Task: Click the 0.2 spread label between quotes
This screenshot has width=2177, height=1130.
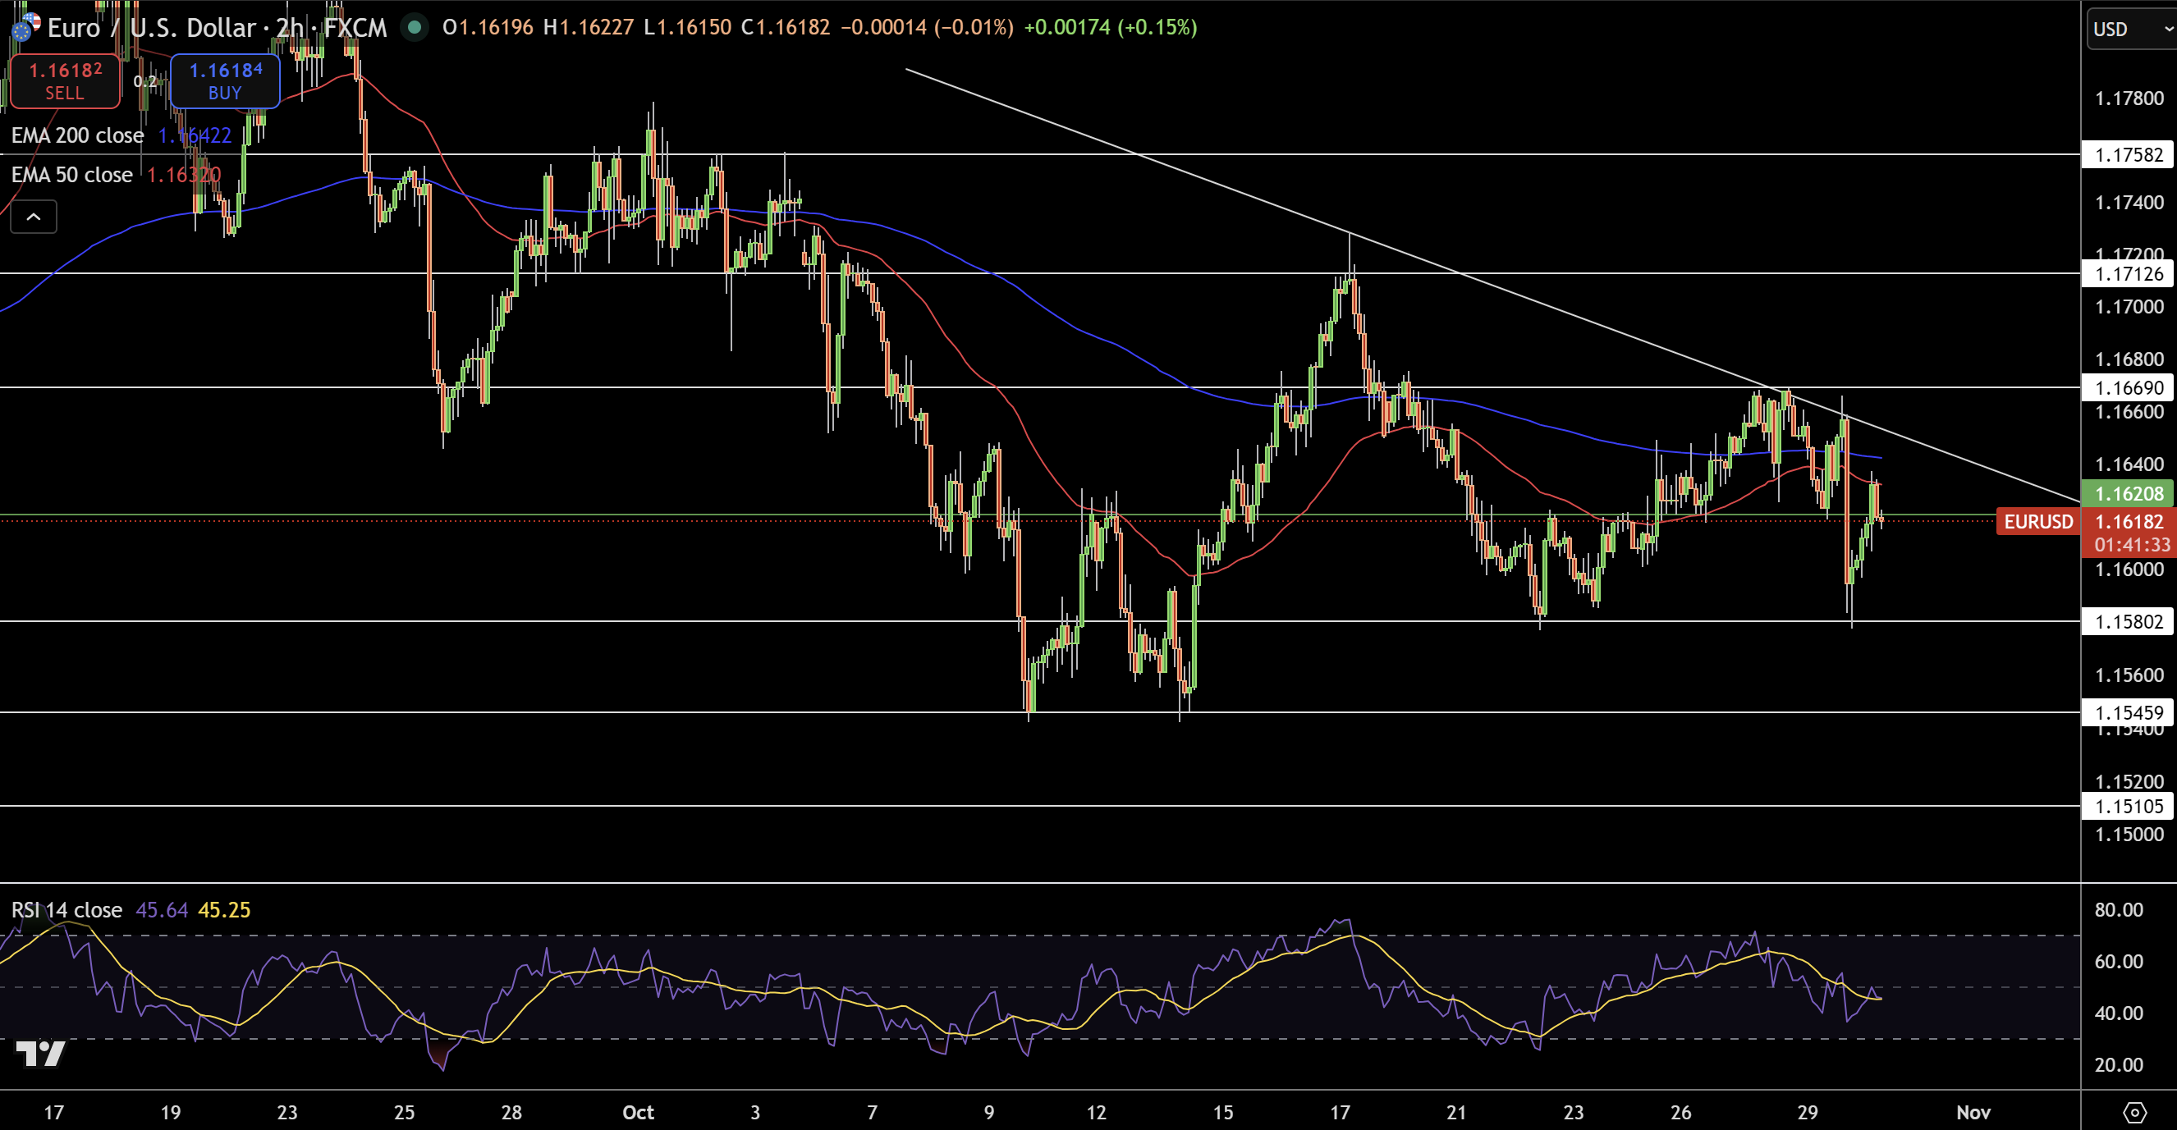Action: (145, 82)
